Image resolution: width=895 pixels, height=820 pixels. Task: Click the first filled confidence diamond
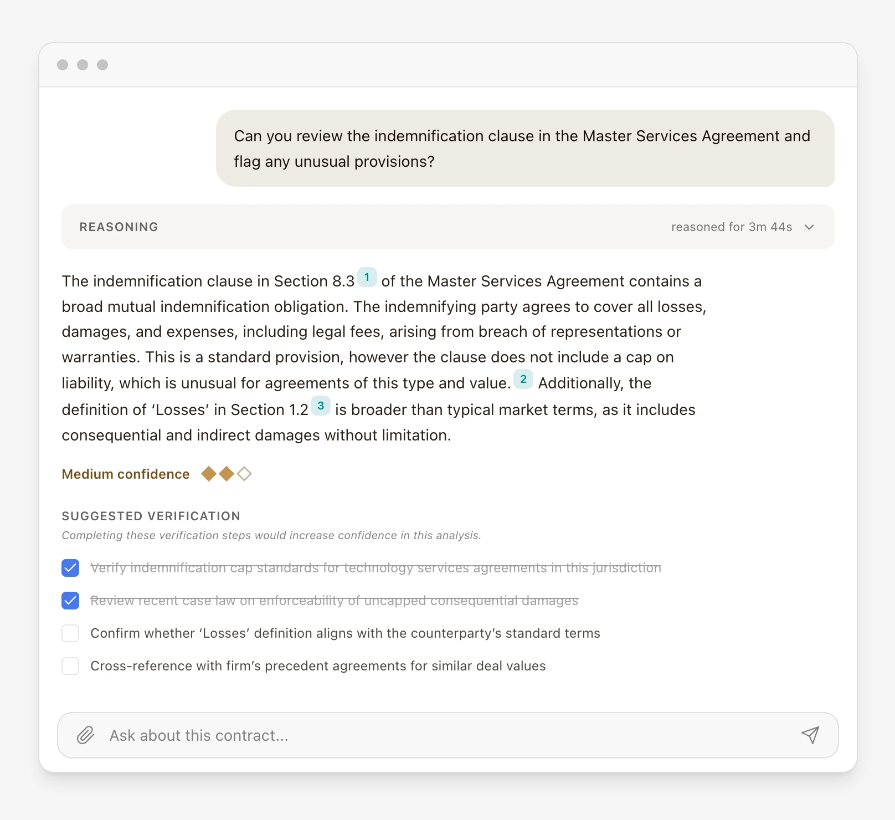click(x=209, y=474)
